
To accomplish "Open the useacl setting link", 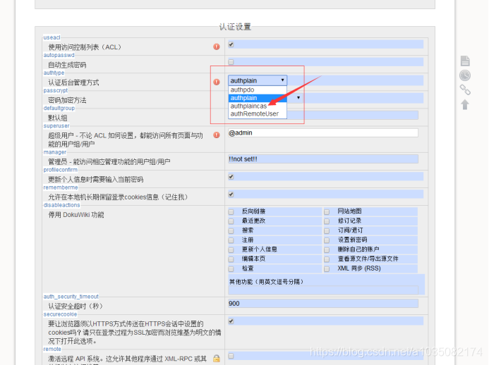I will pos(52,37).
